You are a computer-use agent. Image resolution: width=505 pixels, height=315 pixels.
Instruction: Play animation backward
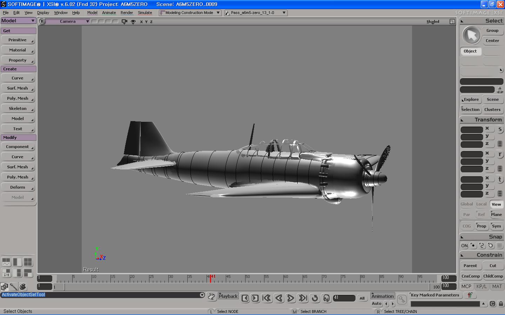279,298
